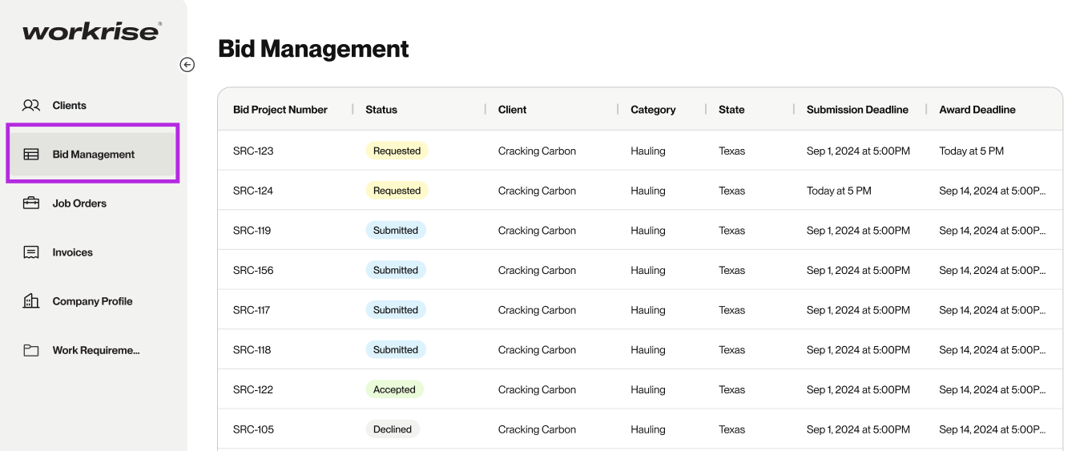Viewport: 1088px width, 451px height.
Task: Click the Clients people icon
Action: [31, 105]
